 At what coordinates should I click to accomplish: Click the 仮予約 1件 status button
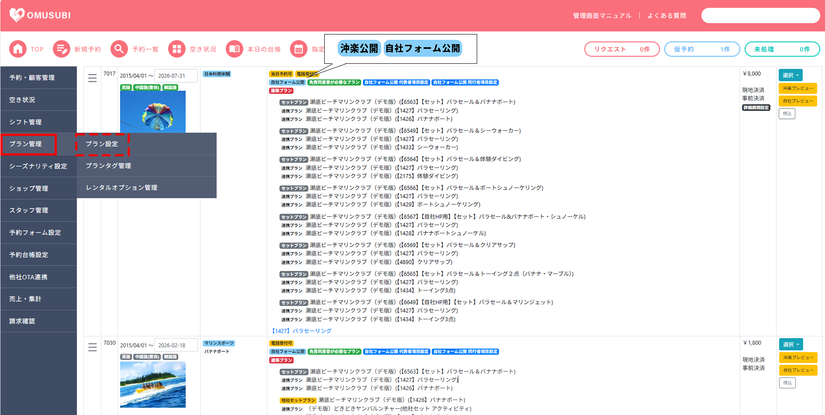click(x=701, y=49)
